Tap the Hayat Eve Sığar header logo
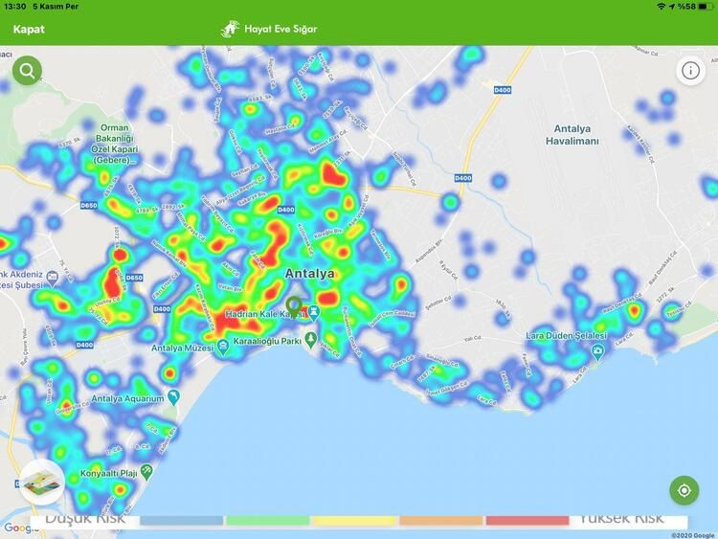 (x=270, y=30)
